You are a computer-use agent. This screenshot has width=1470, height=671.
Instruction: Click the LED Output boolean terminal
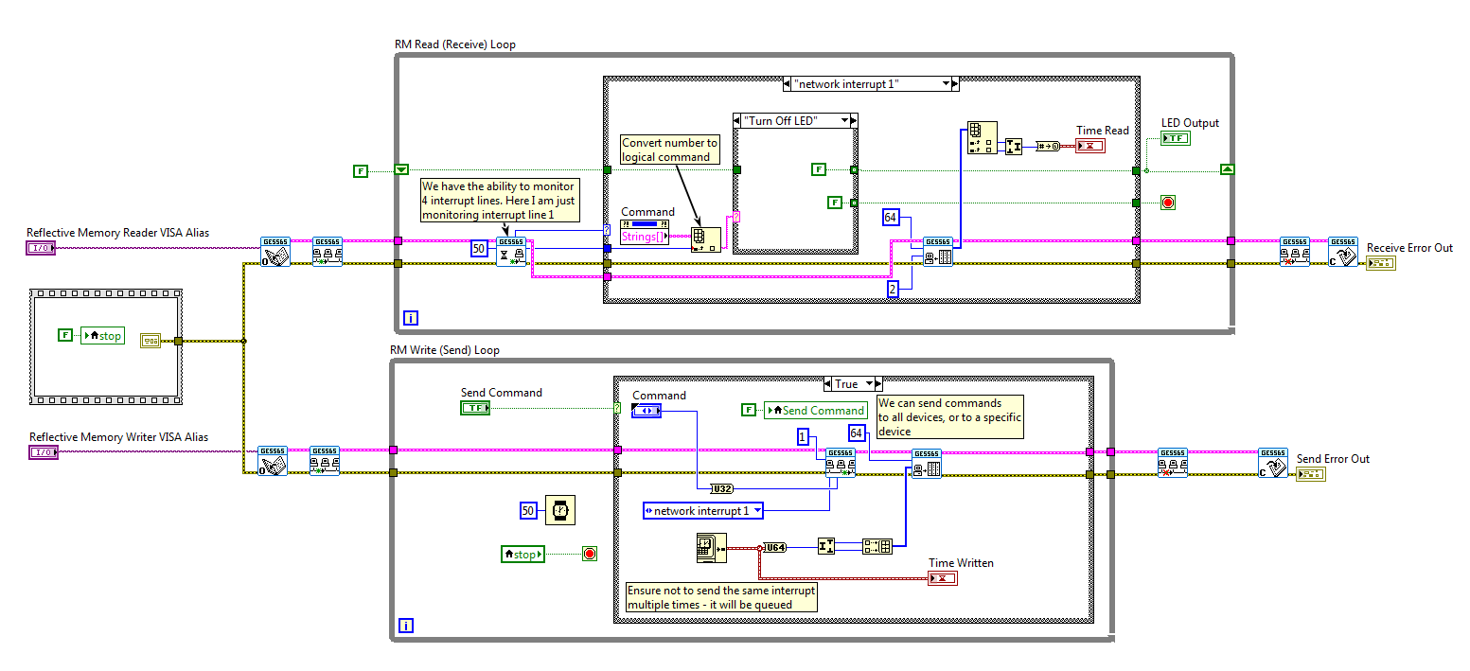(1177, 137)
